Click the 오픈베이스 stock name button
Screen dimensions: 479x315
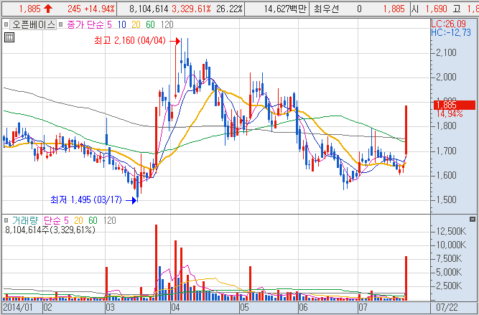pos(33,24)
